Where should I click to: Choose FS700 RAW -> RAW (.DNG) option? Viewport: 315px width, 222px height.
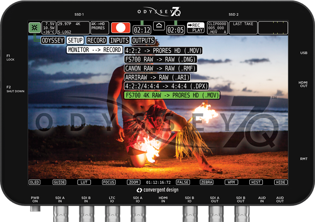[x=160, y=59]
